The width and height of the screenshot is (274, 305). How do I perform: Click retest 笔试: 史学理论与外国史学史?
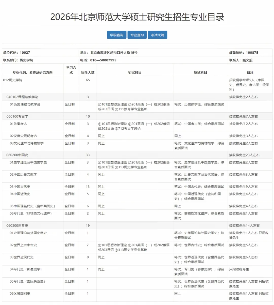pyautogui.click(x=199, y=235)
